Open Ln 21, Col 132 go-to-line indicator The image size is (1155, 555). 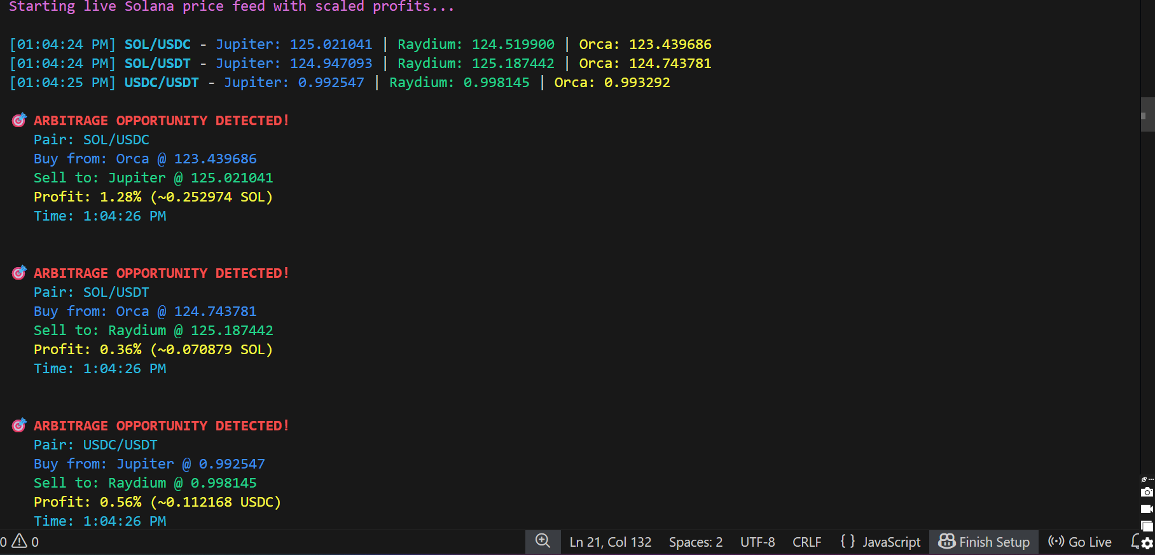(611, 542)
